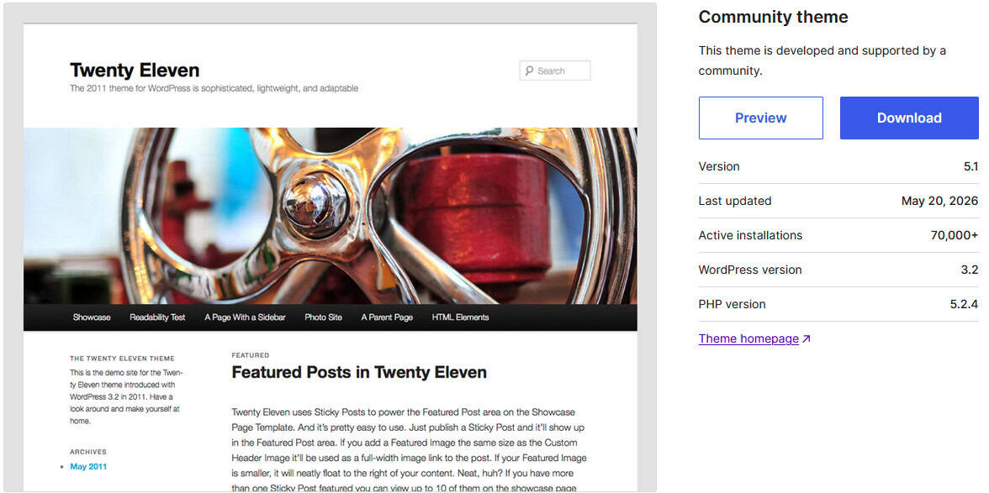Image resolution: width=989 pixels, height=493 pixels.
Task: Click the Twenty Eleven site title
Action: (135, 69)
